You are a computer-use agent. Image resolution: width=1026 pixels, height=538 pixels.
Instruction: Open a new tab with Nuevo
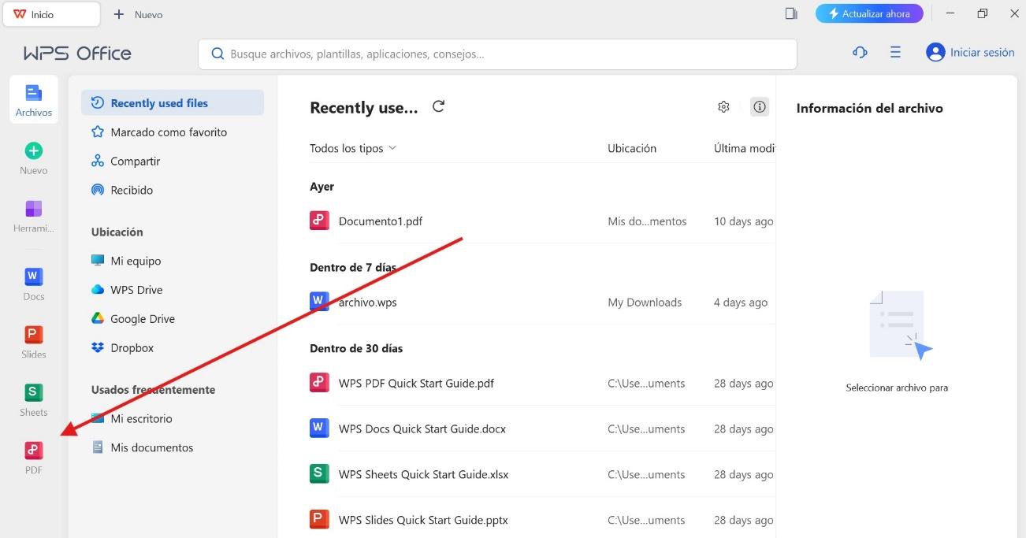coord(139,14)
